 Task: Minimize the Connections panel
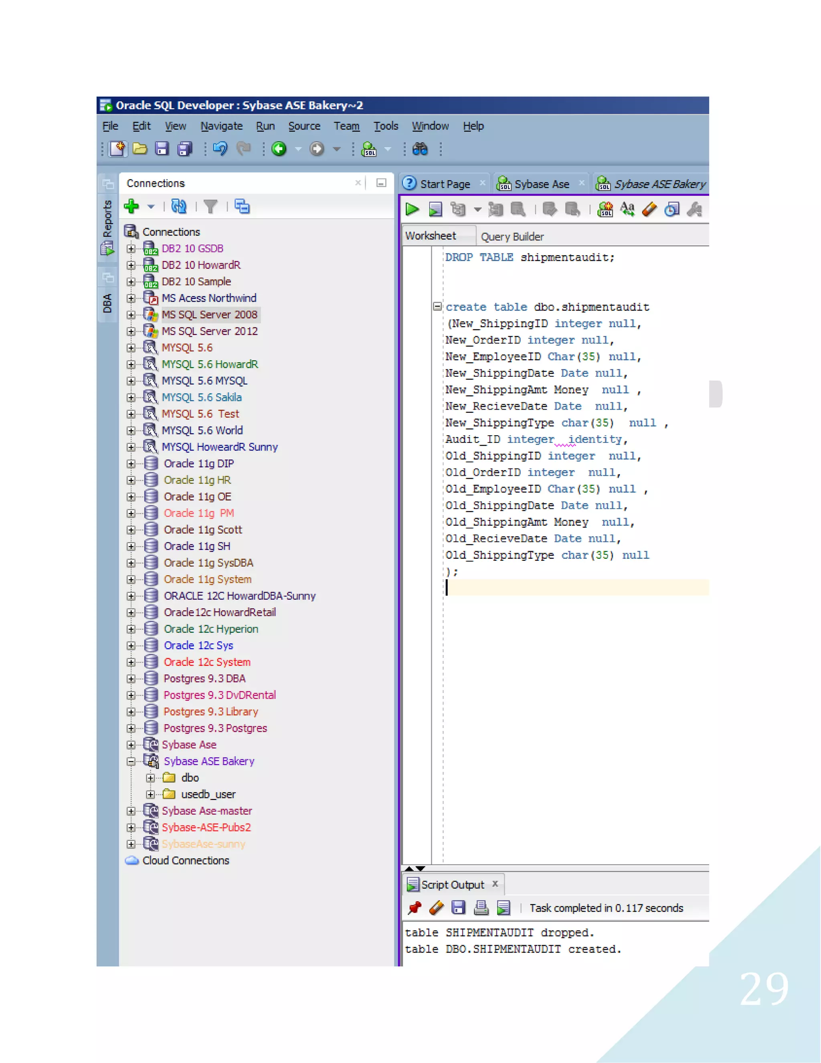(x=381, y=183)
